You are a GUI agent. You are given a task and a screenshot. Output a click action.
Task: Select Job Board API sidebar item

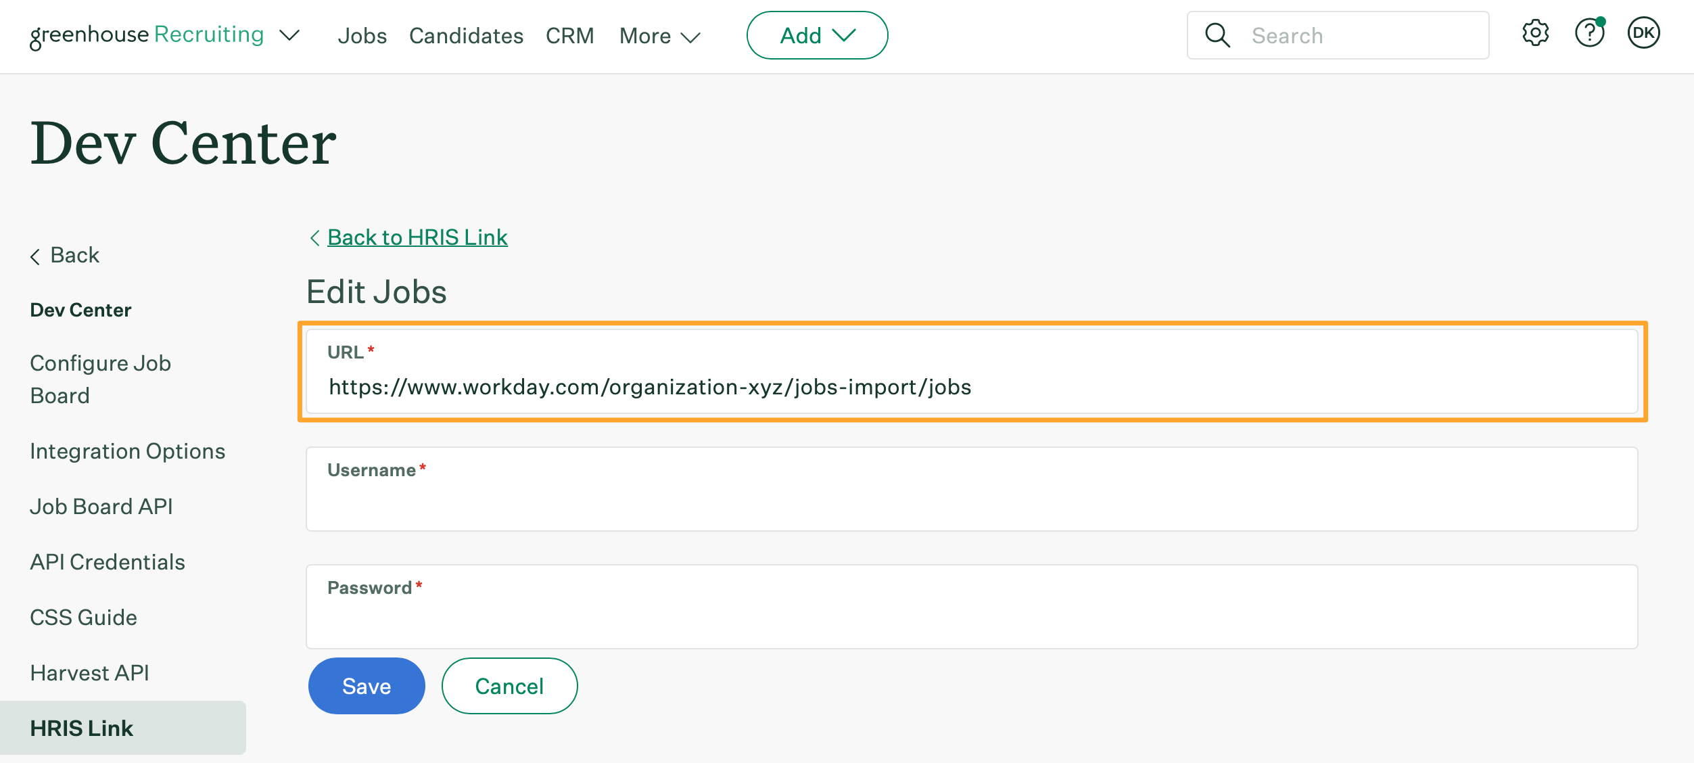(x=101, y=505)
